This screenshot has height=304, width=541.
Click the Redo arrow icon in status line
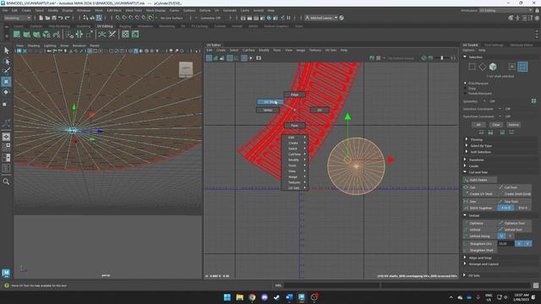[68, 18]
